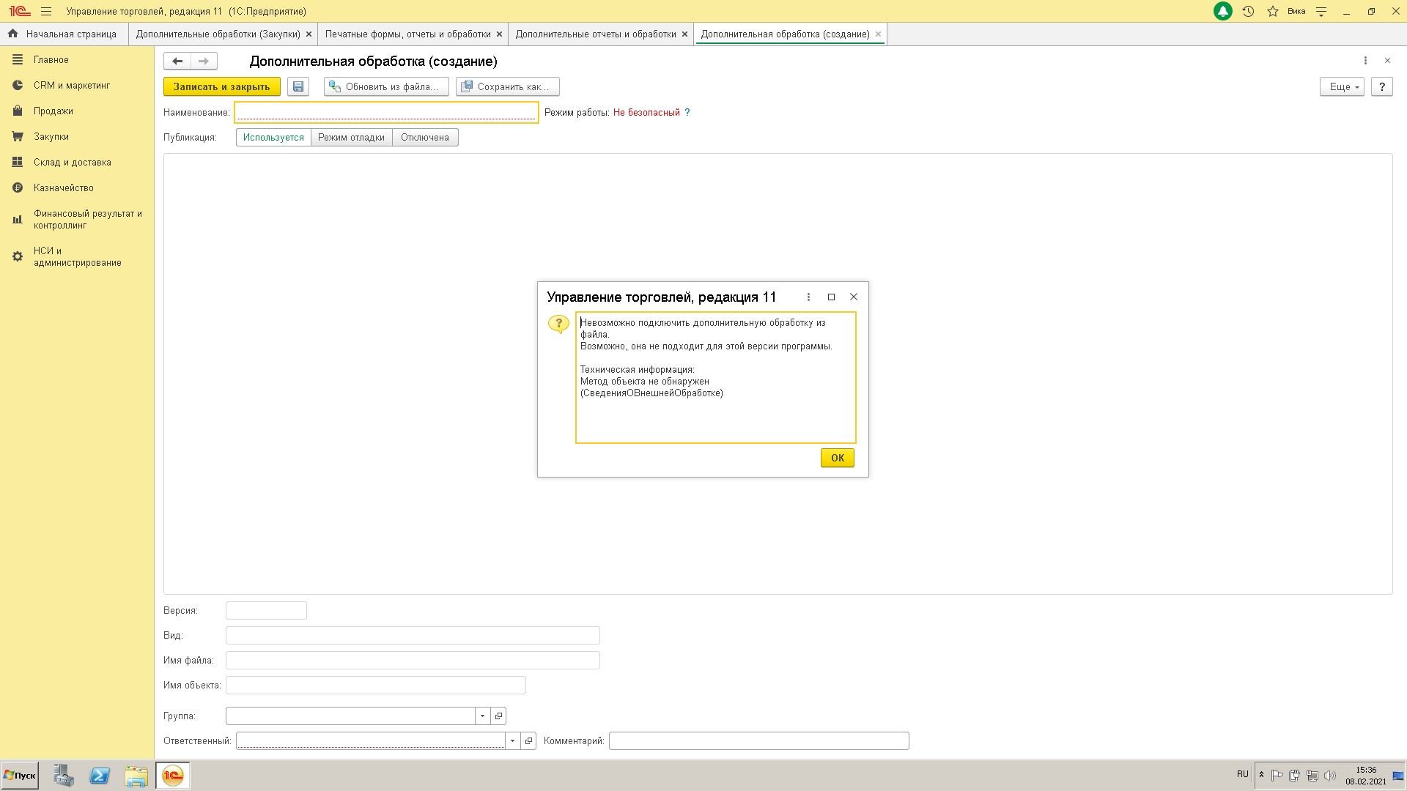Image resolution: width=1407 pixels, height=791 pixels.
Task: Switch to Печатные формы, отчеты и обработки tab
Action: pos(407,34)
